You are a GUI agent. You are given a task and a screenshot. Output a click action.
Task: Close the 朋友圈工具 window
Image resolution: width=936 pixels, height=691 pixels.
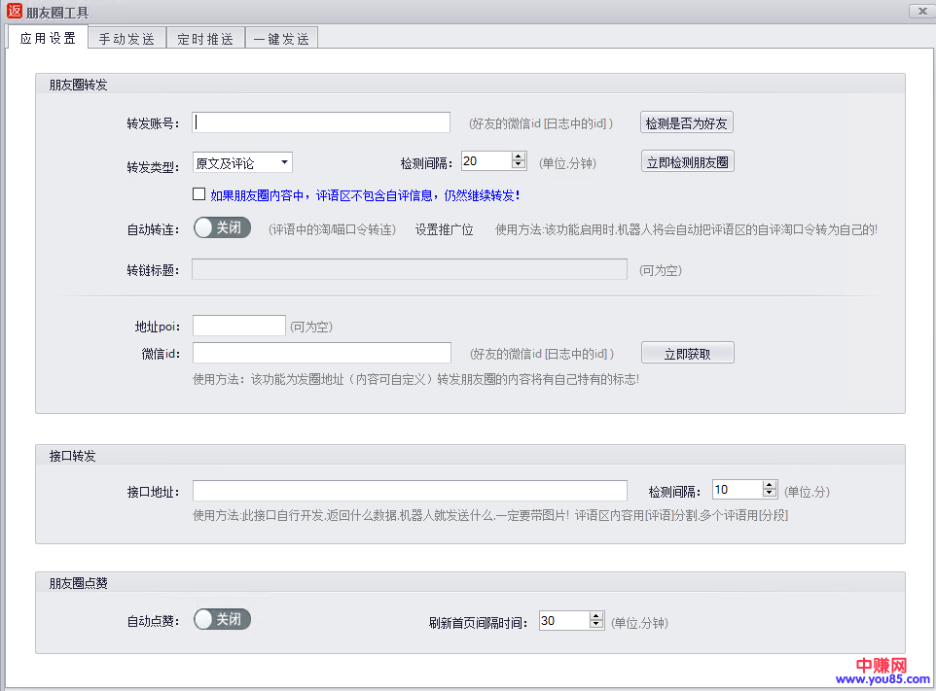pyautogui.click(x=920, y=12)
